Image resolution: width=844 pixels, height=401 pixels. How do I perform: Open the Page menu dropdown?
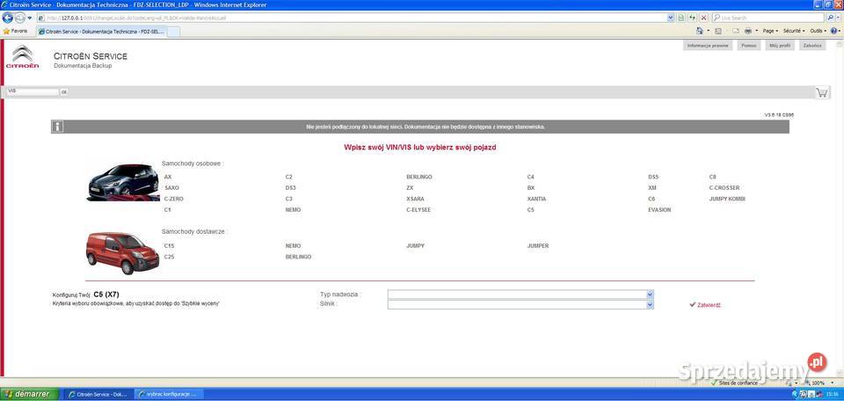(x=770, y=31)
